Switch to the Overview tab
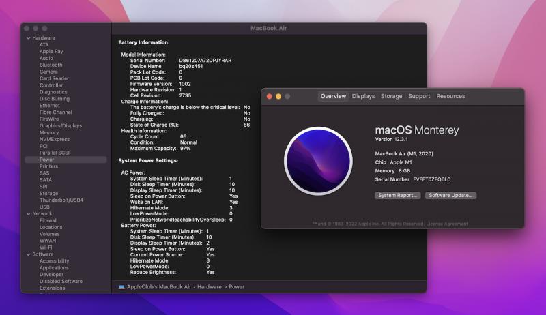 click(x=333, y=96)
